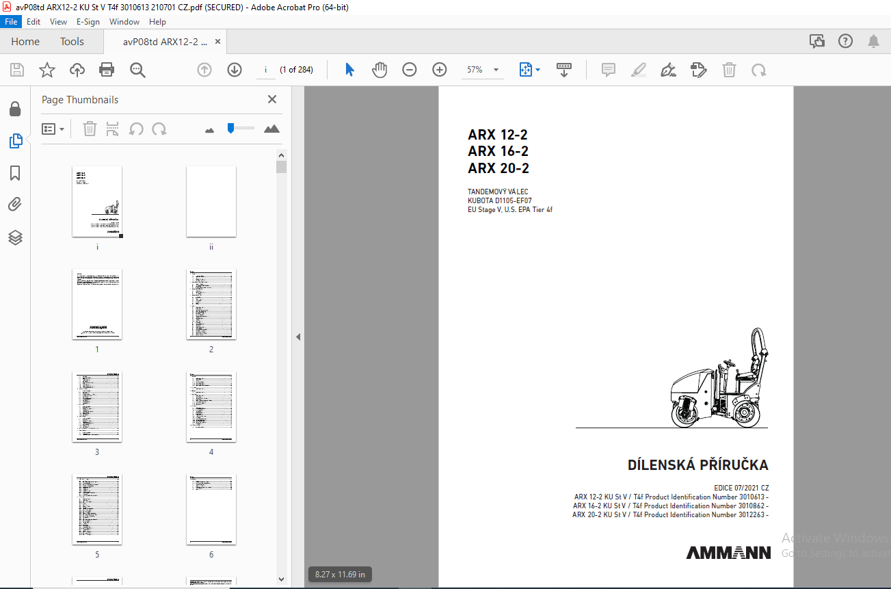891x589 pixels.
Task: Click the page number input field
Action: click(265, 70)
